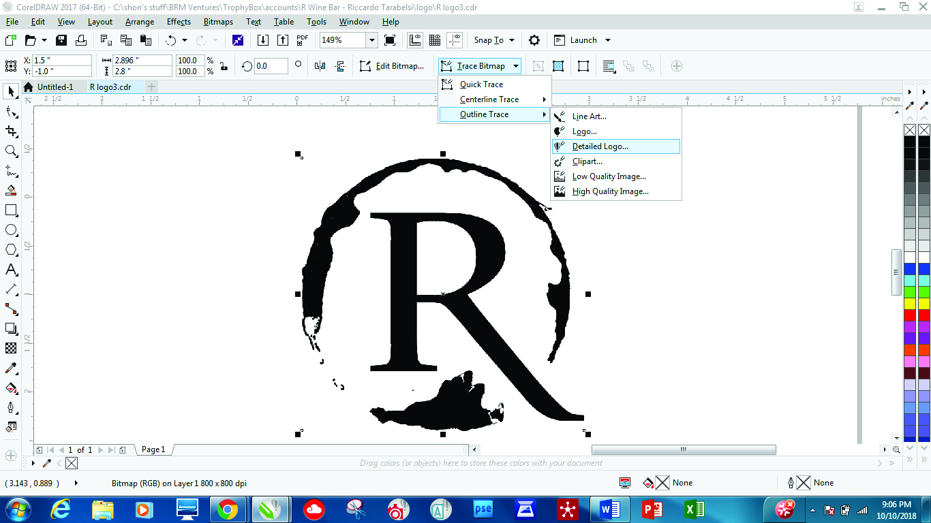Activate the Zoom tool
The image size is (931, 523).
click(x=11, y=151)
